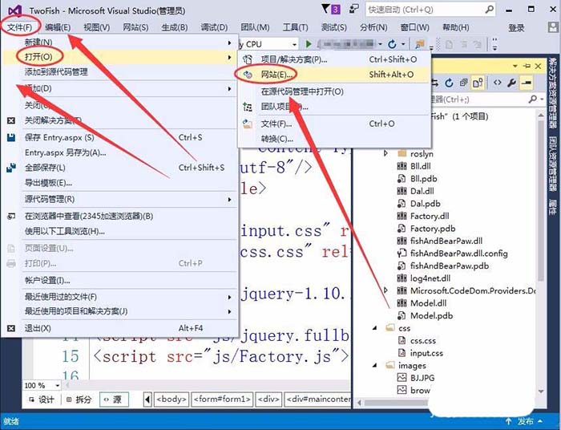Image resolution: width=561 pixels, height=430 pixels.
Task: Click the Solution Explorer refresh icon
Action: (449, 83)
